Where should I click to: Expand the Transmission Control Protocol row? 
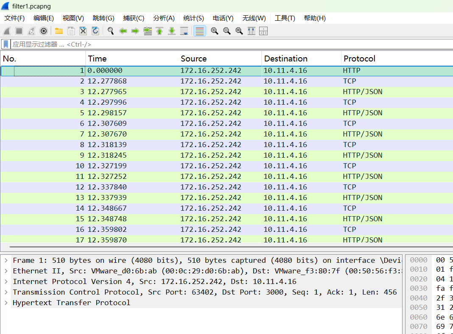[6, 292]
